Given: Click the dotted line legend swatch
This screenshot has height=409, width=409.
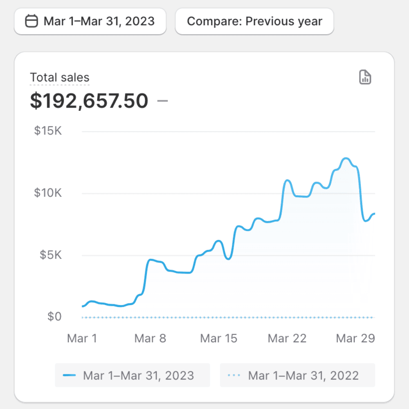Looking at the screenshot, I should tap(235, 375).
